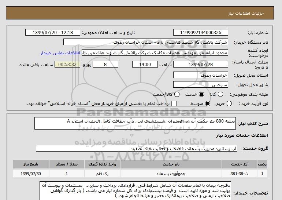Click the delivery province field خراسان رضوی

(x=201, y=75)
